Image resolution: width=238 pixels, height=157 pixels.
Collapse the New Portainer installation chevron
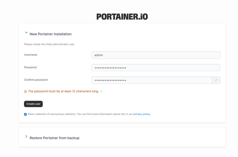tap(26, 33)
